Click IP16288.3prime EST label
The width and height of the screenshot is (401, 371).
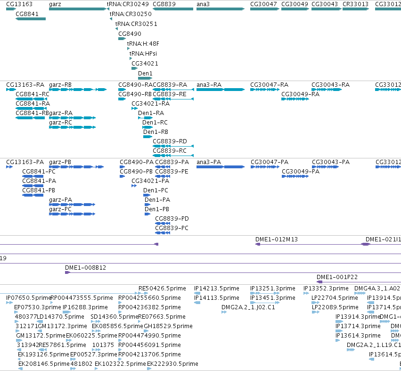point(85,307)
